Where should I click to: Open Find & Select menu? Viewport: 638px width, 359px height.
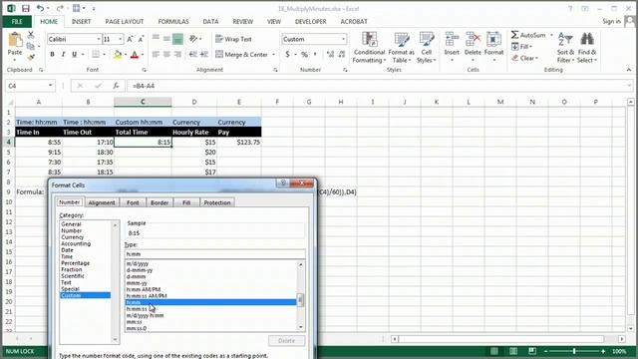[587, 47]
